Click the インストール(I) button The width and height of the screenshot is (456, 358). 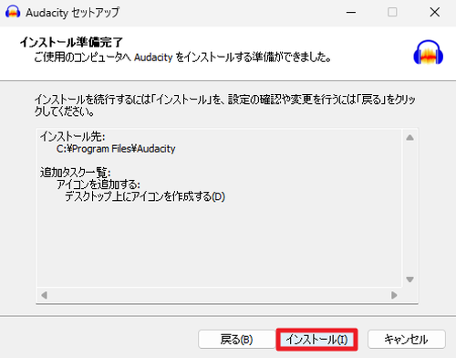click(316, 339)
